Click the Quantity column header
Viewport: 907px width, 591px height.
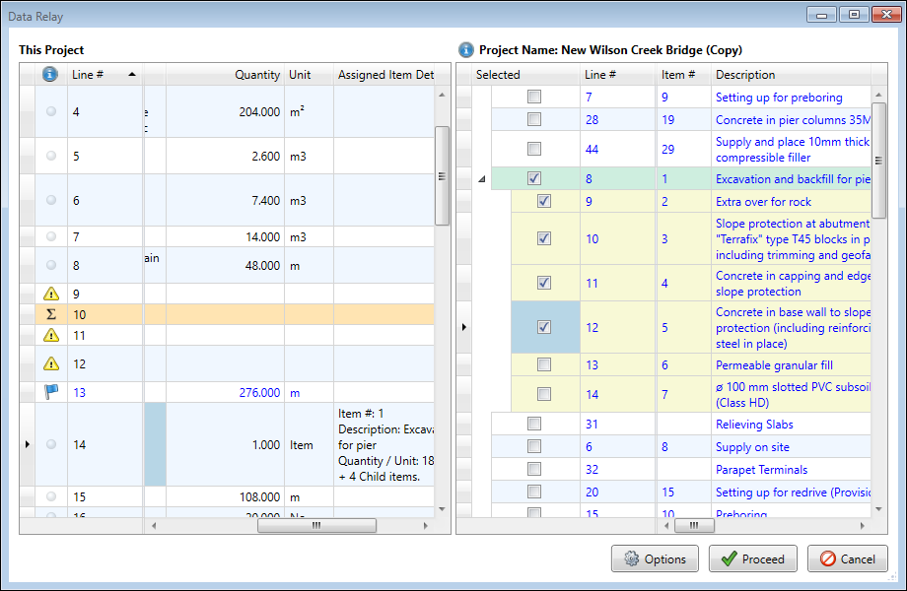[x=256, y=75]
